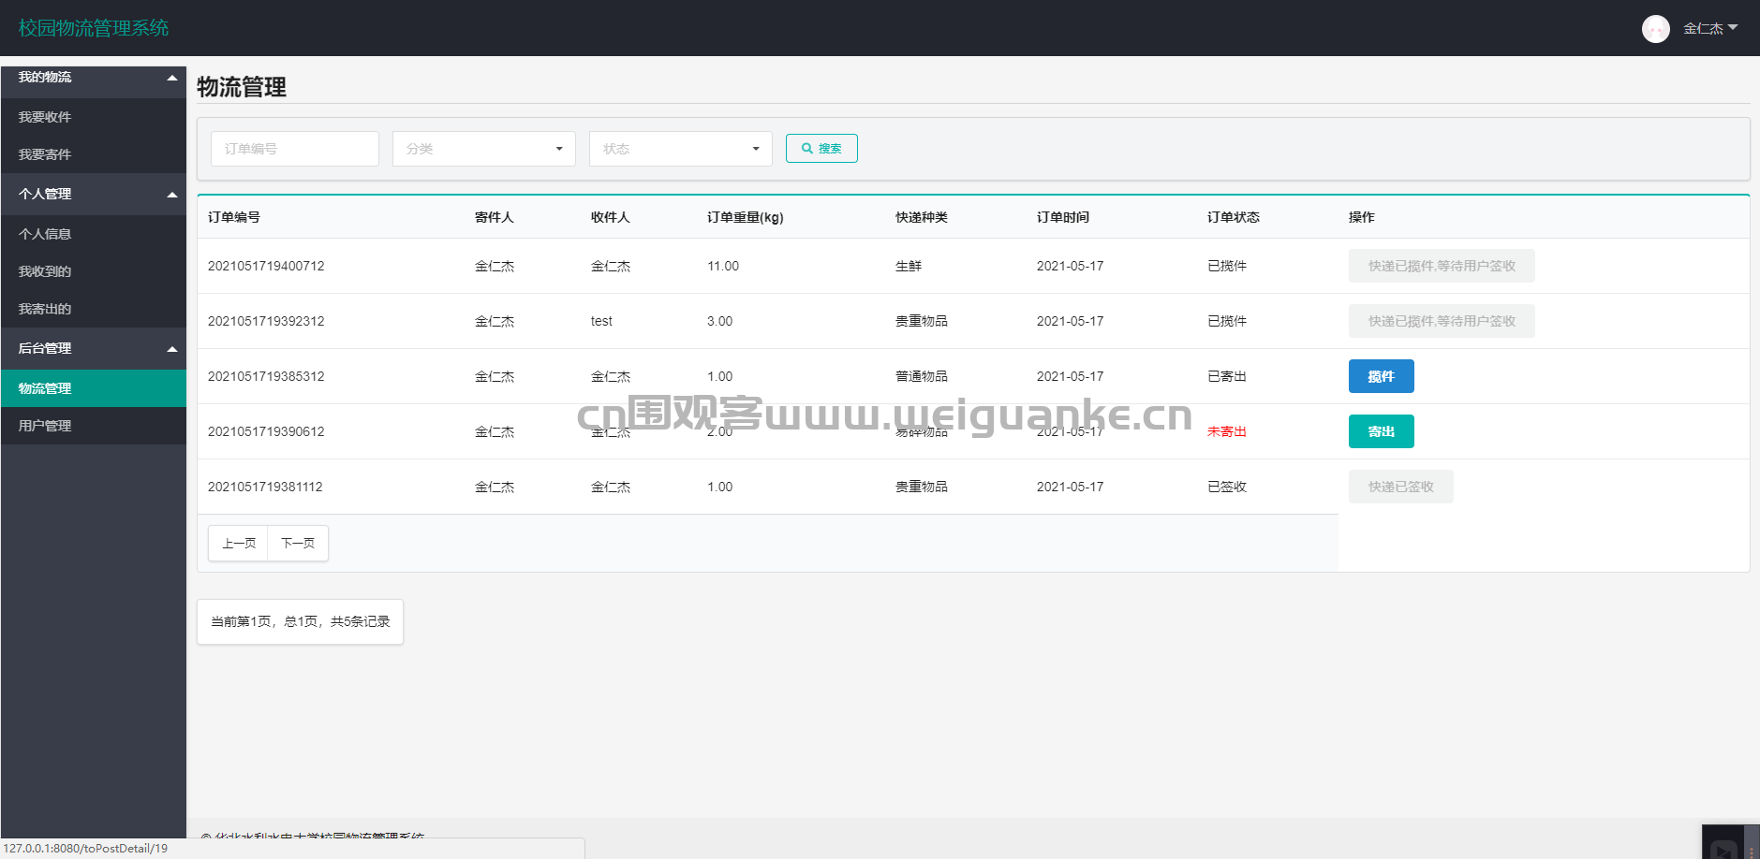
Task: Click the green 寄出 button
Action: pyautogui.click(x=1381, y=431)
